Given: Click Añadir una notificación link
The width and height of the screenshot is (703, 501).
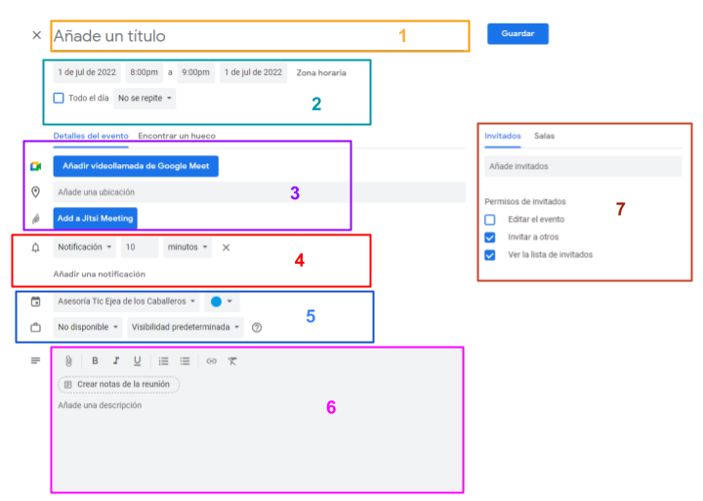Looking at the screenshot, I should pyautogui.click(x=99, y=274).
